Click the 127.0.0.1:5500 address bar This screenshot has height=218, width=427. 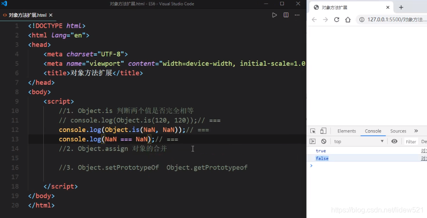pyautogui.click(x=397, y=19)
